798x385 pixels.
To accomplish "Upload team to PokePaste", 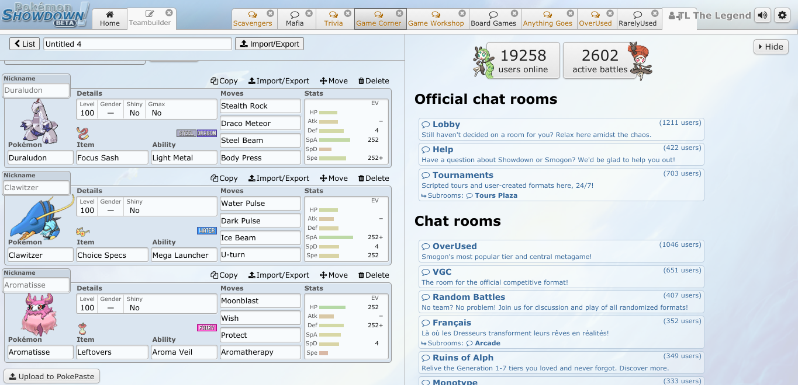I will point(52,376).
